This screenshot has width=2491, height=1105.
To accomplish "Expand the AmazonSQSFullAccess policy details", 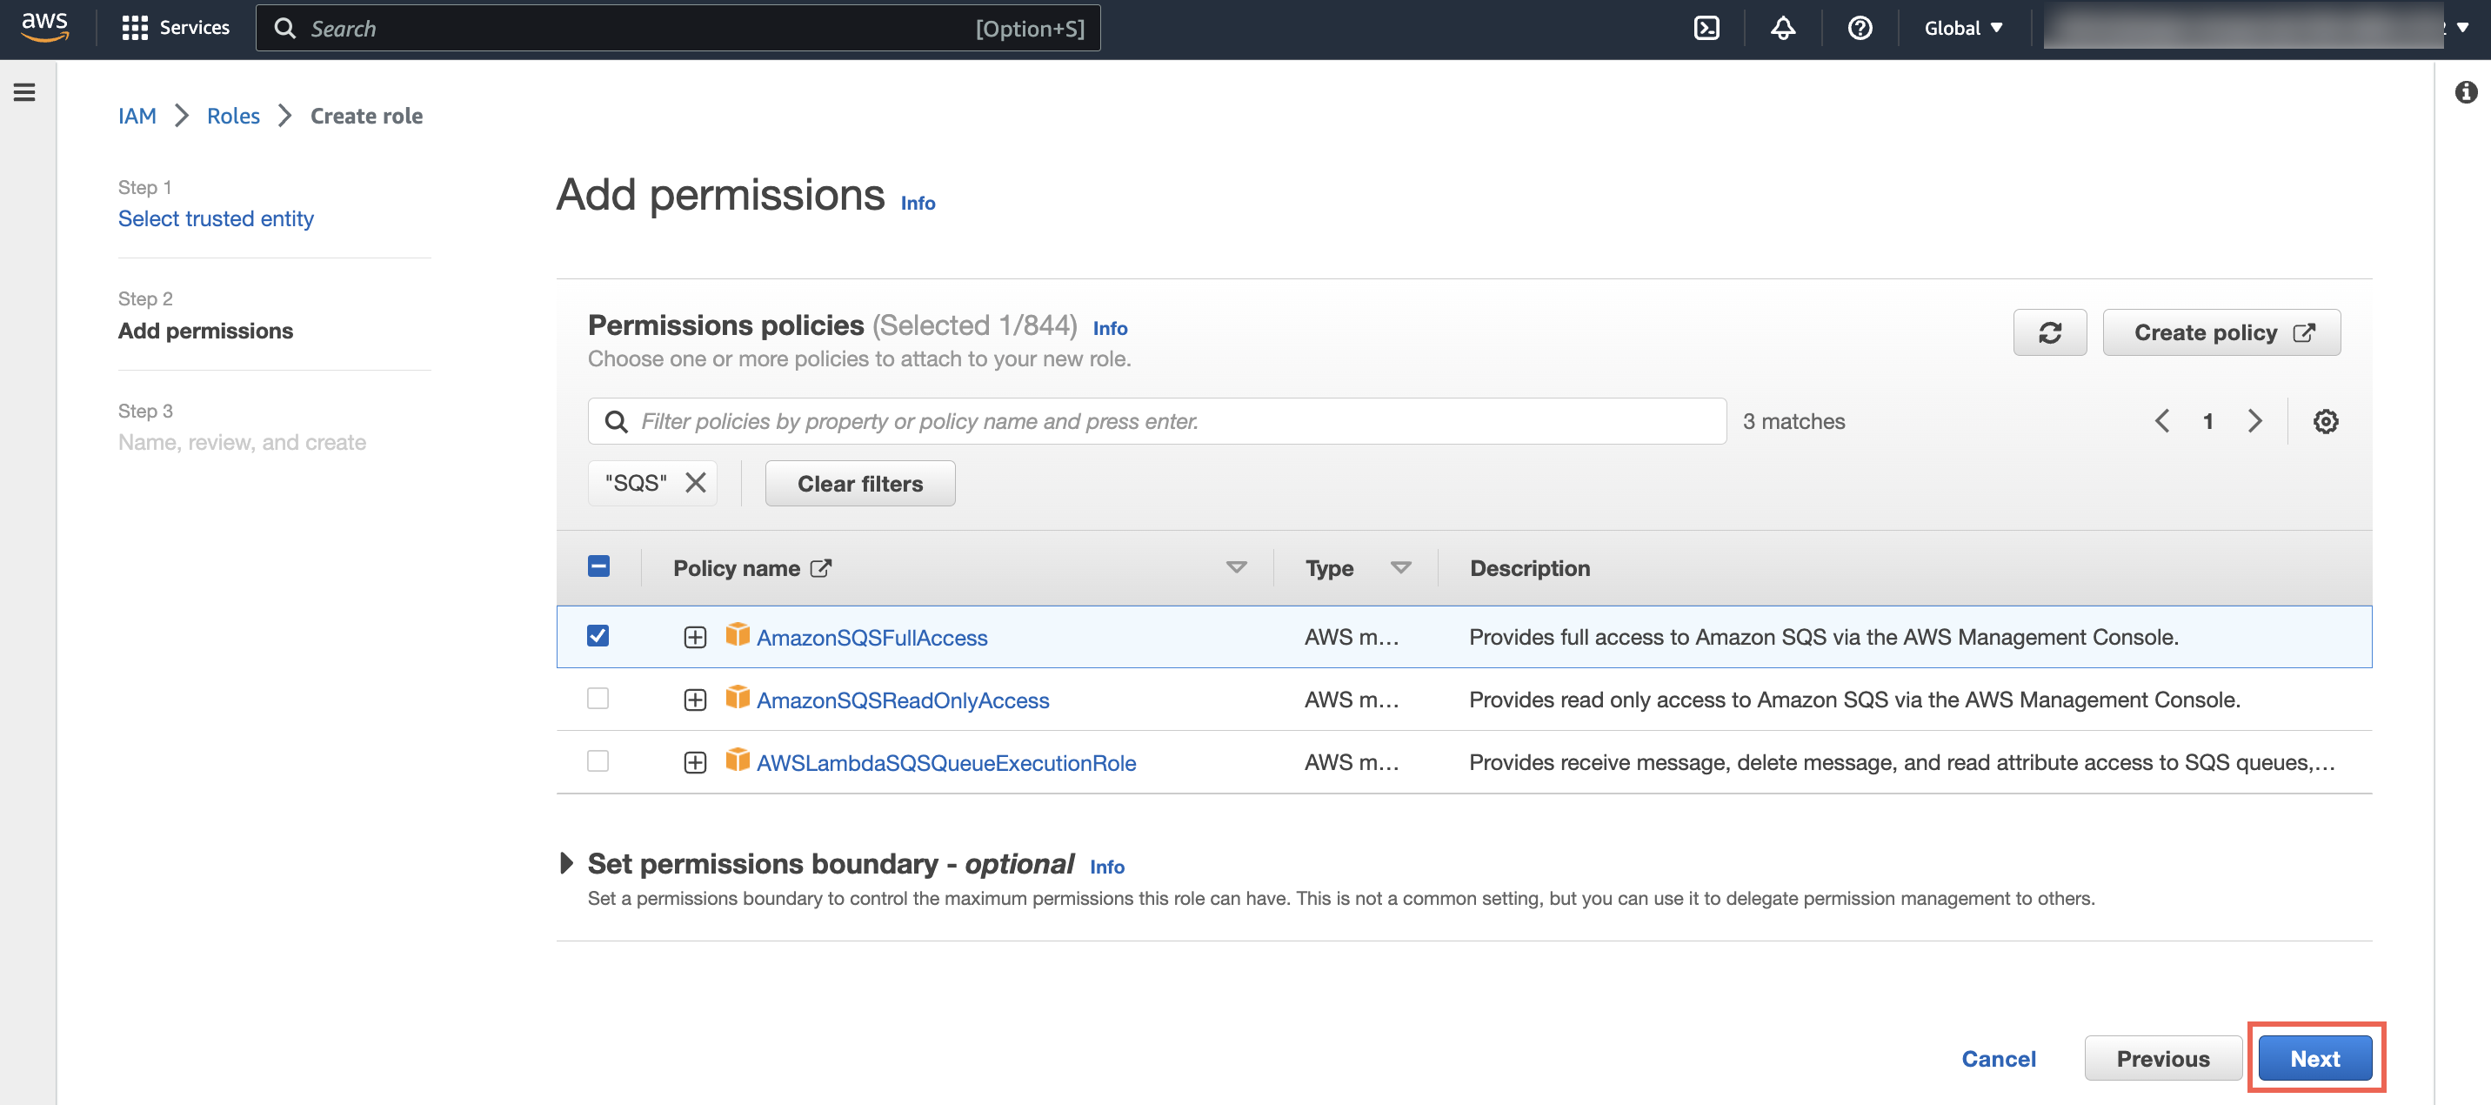I will 692,636.
